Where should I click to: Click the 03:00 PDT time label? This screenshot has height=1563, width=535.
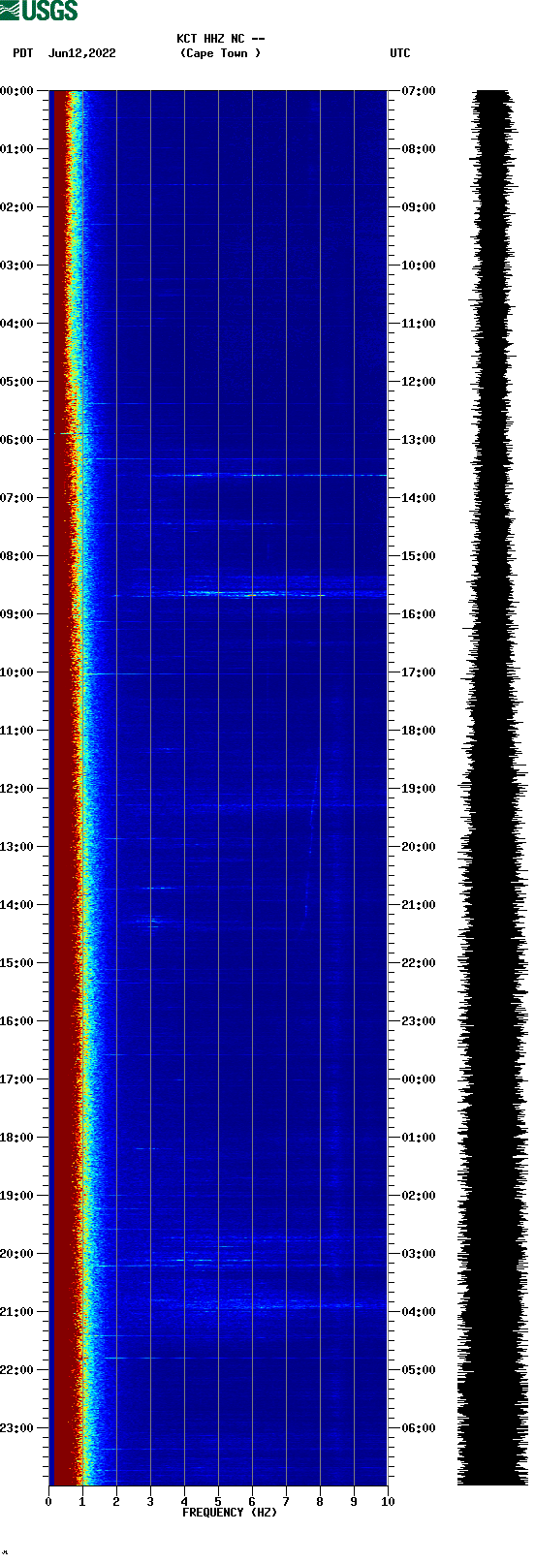(x=16, y=266)
